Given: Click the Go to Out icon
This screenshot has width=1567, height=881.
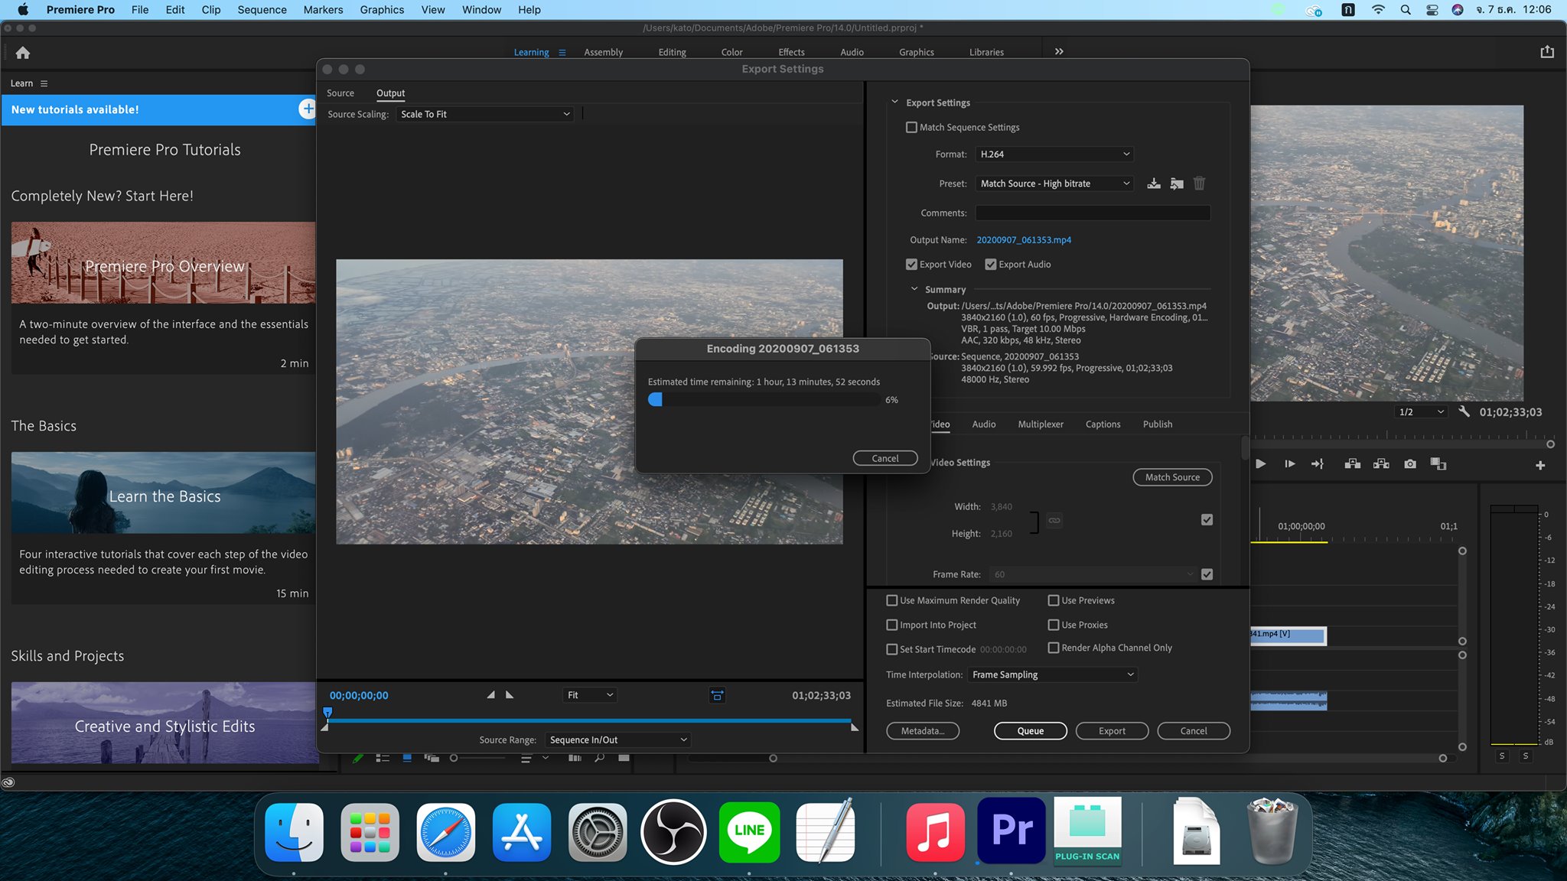Looking at the screenshot, I should tap(1318, 464).
